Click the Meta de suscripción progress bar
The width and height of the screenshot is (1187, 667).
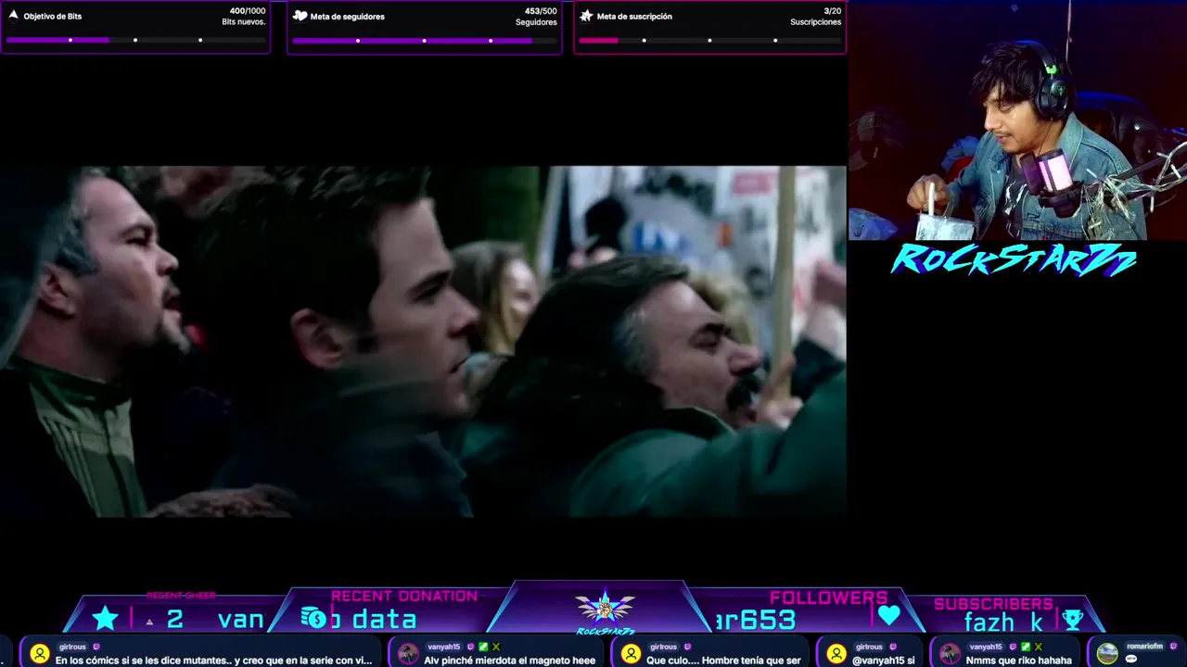point(709,40)
